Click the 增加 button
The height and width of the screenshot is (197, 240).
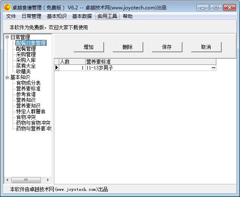89,47
